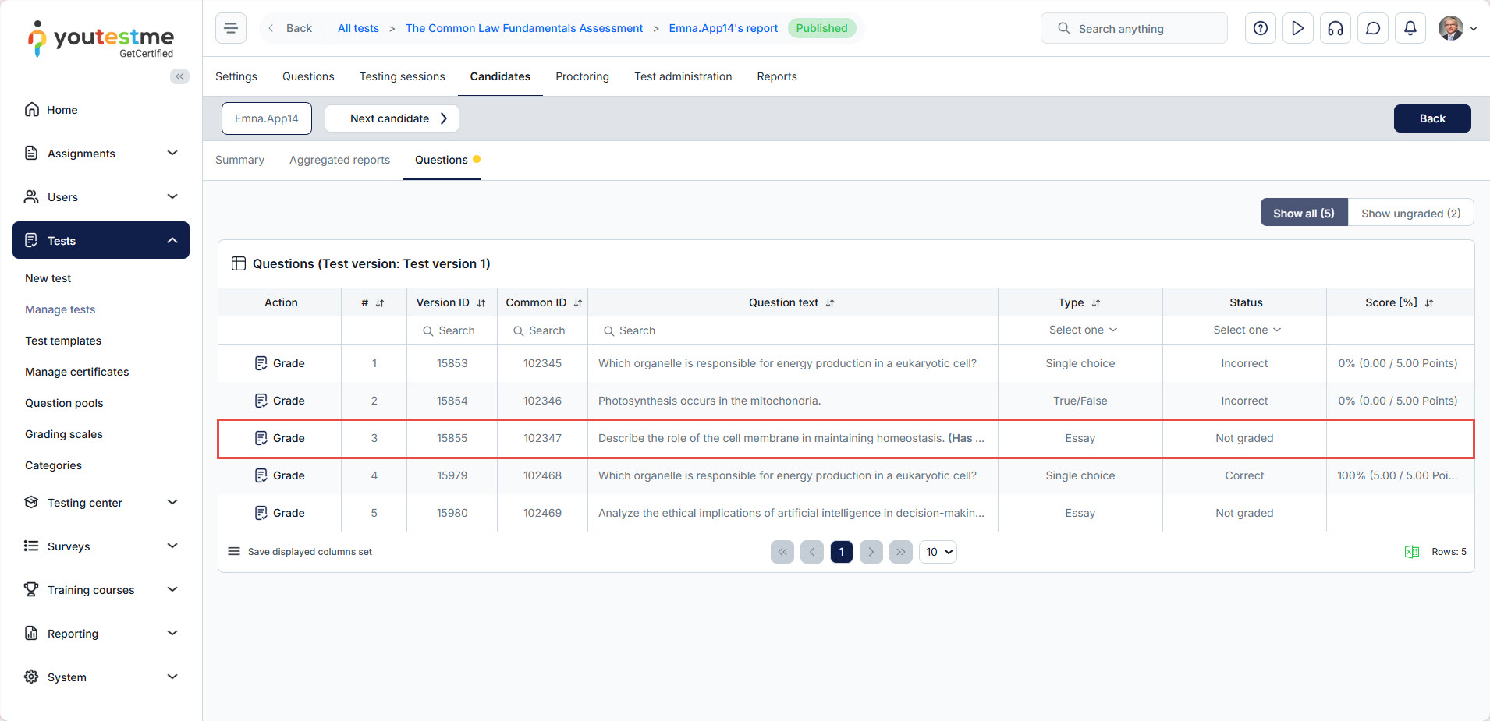Toggle Show all (5) filter
1490x721 pixels.
click(1304, 214)
